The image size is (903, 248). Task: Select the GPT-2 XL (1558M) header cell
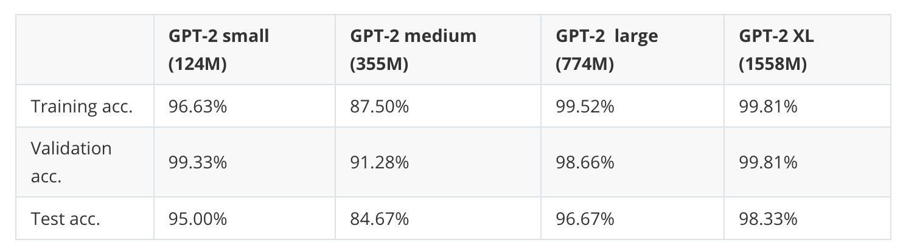[x=776, y=50]
